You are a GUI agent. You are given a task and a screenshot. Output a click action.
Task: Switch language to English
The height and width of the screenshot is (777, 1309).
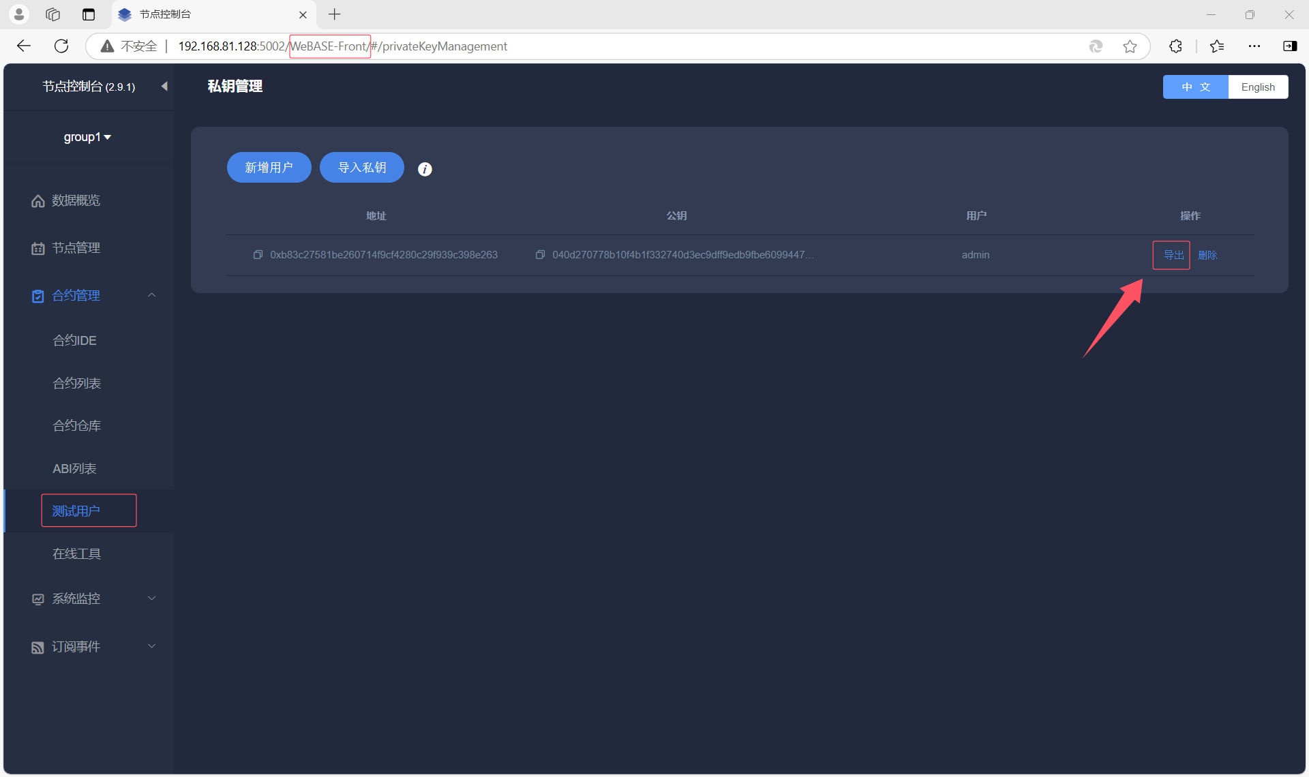[x=1257, y=87]
